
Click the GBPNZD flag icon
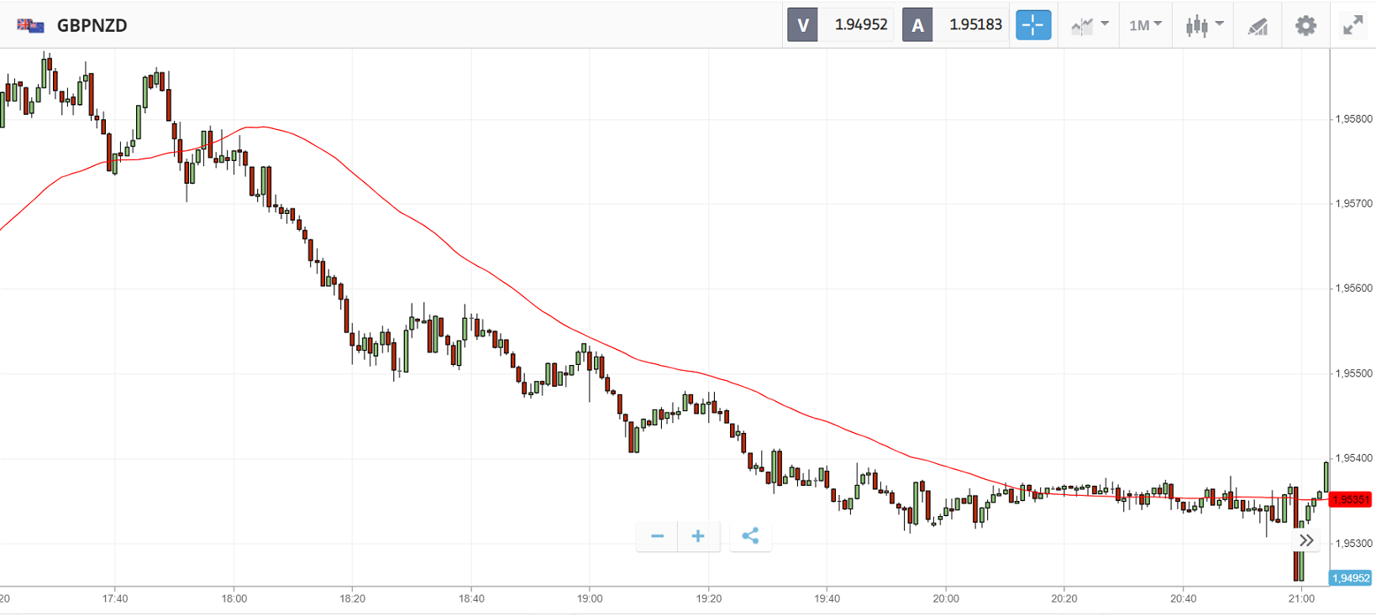31,25
